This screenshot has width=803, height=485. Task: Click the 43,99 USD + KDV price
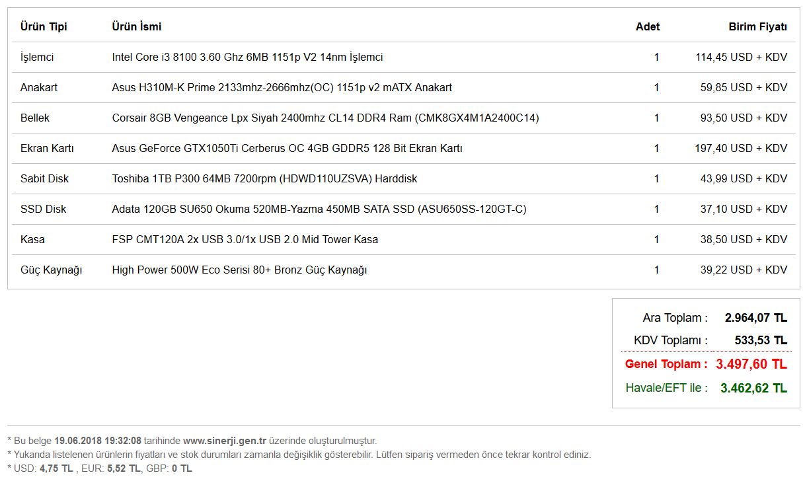744,179
